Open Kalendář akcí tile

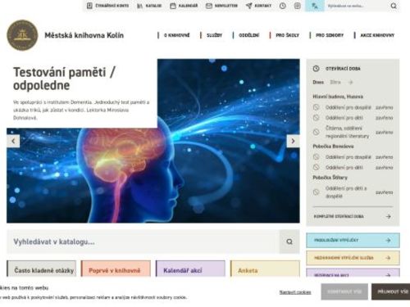point(190,269)
